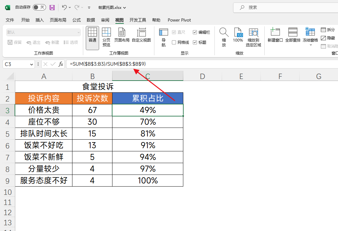
Task: Open the 插入 Insert tab
Action: (x=39, y=20)
